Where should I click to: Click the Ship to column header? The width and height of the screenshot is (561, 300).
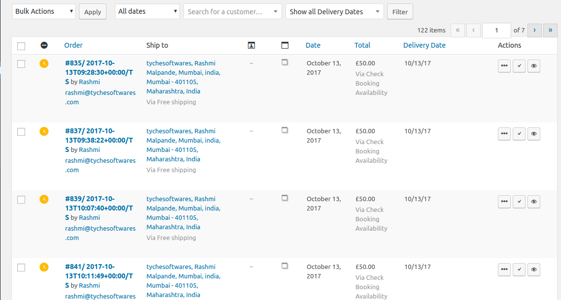(x=157, y=45)
